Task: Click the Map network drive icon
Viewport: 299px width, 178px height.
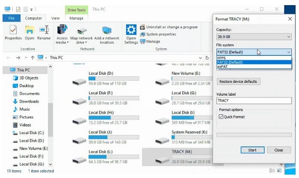Action: click(82, 31)
